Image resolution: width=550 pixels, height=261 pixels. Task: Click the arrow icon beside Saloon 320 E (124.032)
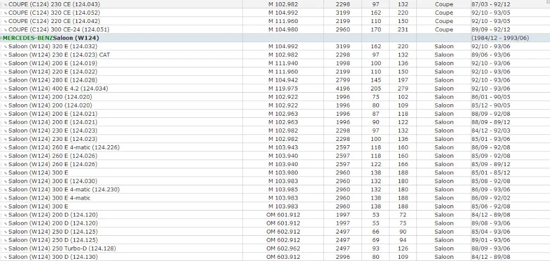click(x=5, y=47)
